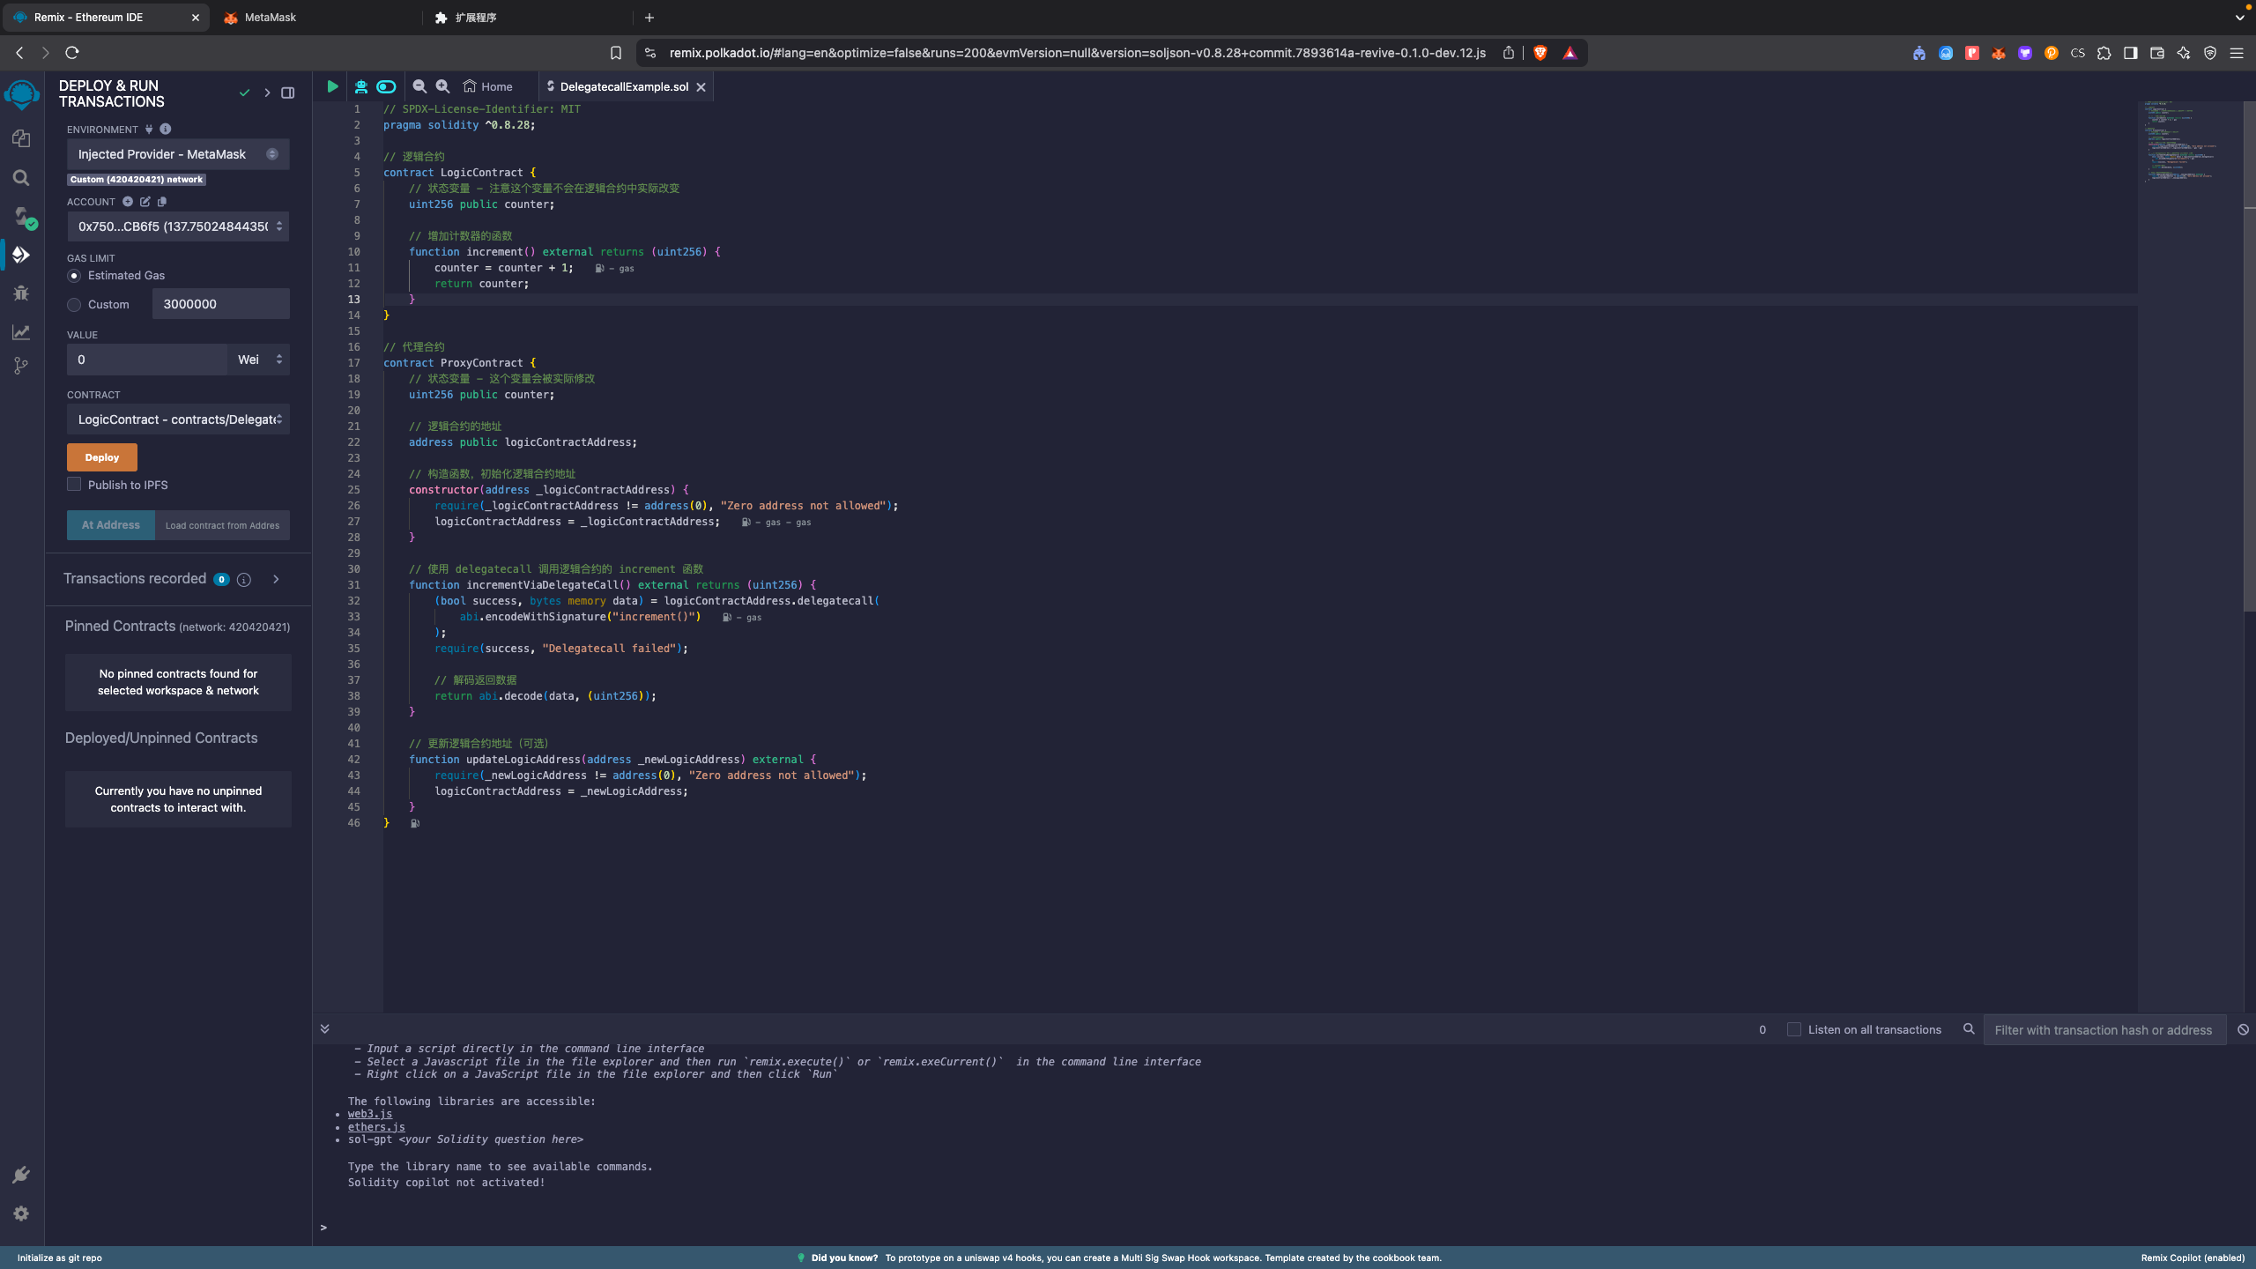
Task: Open the Settings gear in the sidebar
Action: pos(21,1213)
